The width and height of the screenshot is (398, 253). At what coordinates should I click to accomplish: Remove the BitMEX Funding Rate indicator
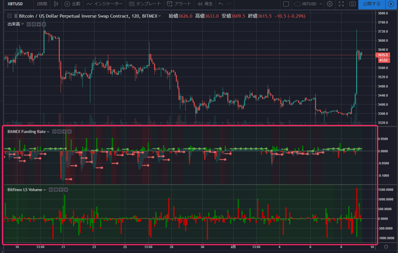coord(69,131)
